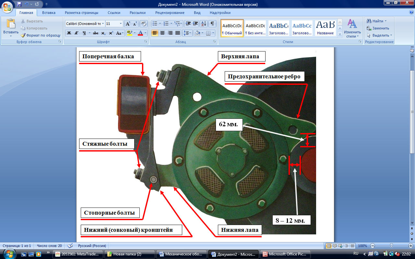415x259 pixels.
Task: Open Выделить selection dropdown
Action: pos(379,35)
